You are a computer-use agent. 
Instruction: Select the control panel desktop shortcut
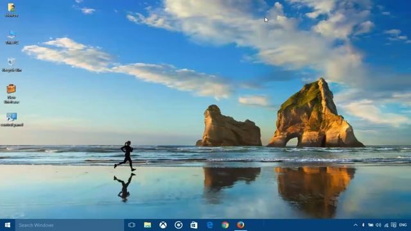point(12,120)
